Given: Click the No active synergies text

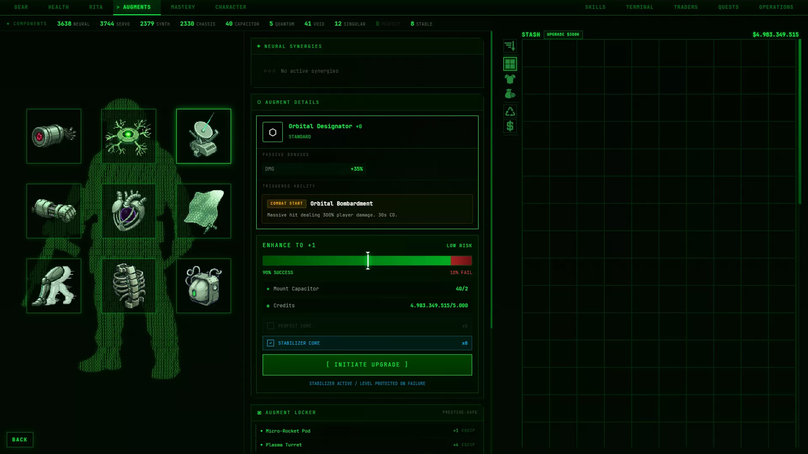Looking at the screenshot, I should click(310, 71).
